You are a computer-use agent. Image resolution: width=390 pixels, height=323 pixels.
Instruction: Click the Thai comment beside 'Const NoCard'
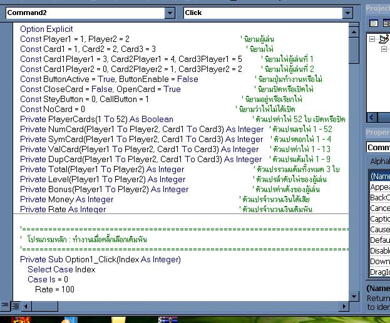click(x=265, y=109)
